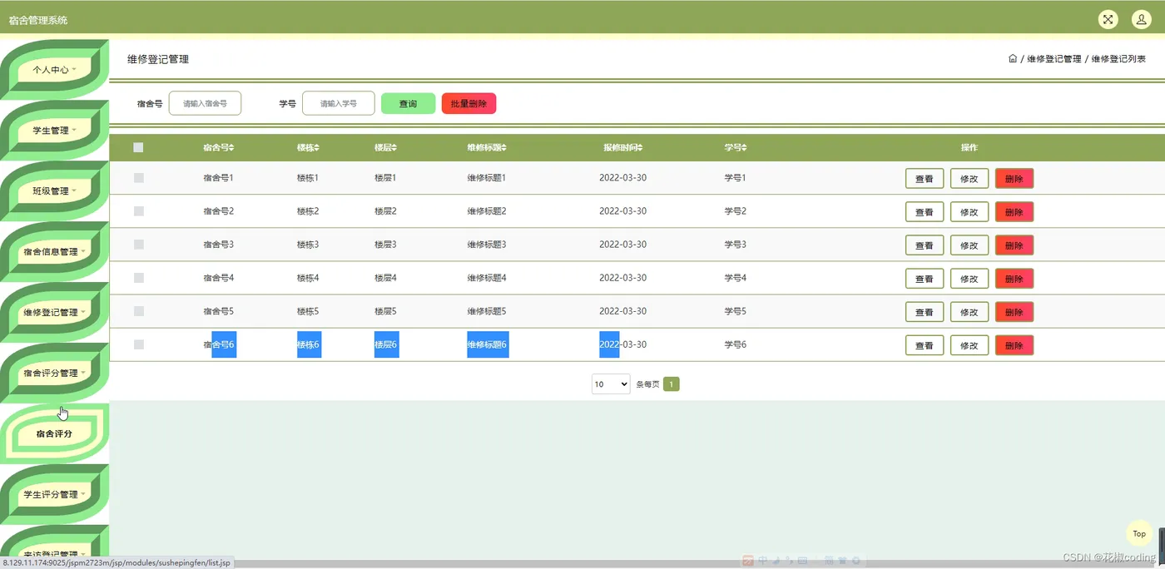Click the 操作 column header

[969, 148]
